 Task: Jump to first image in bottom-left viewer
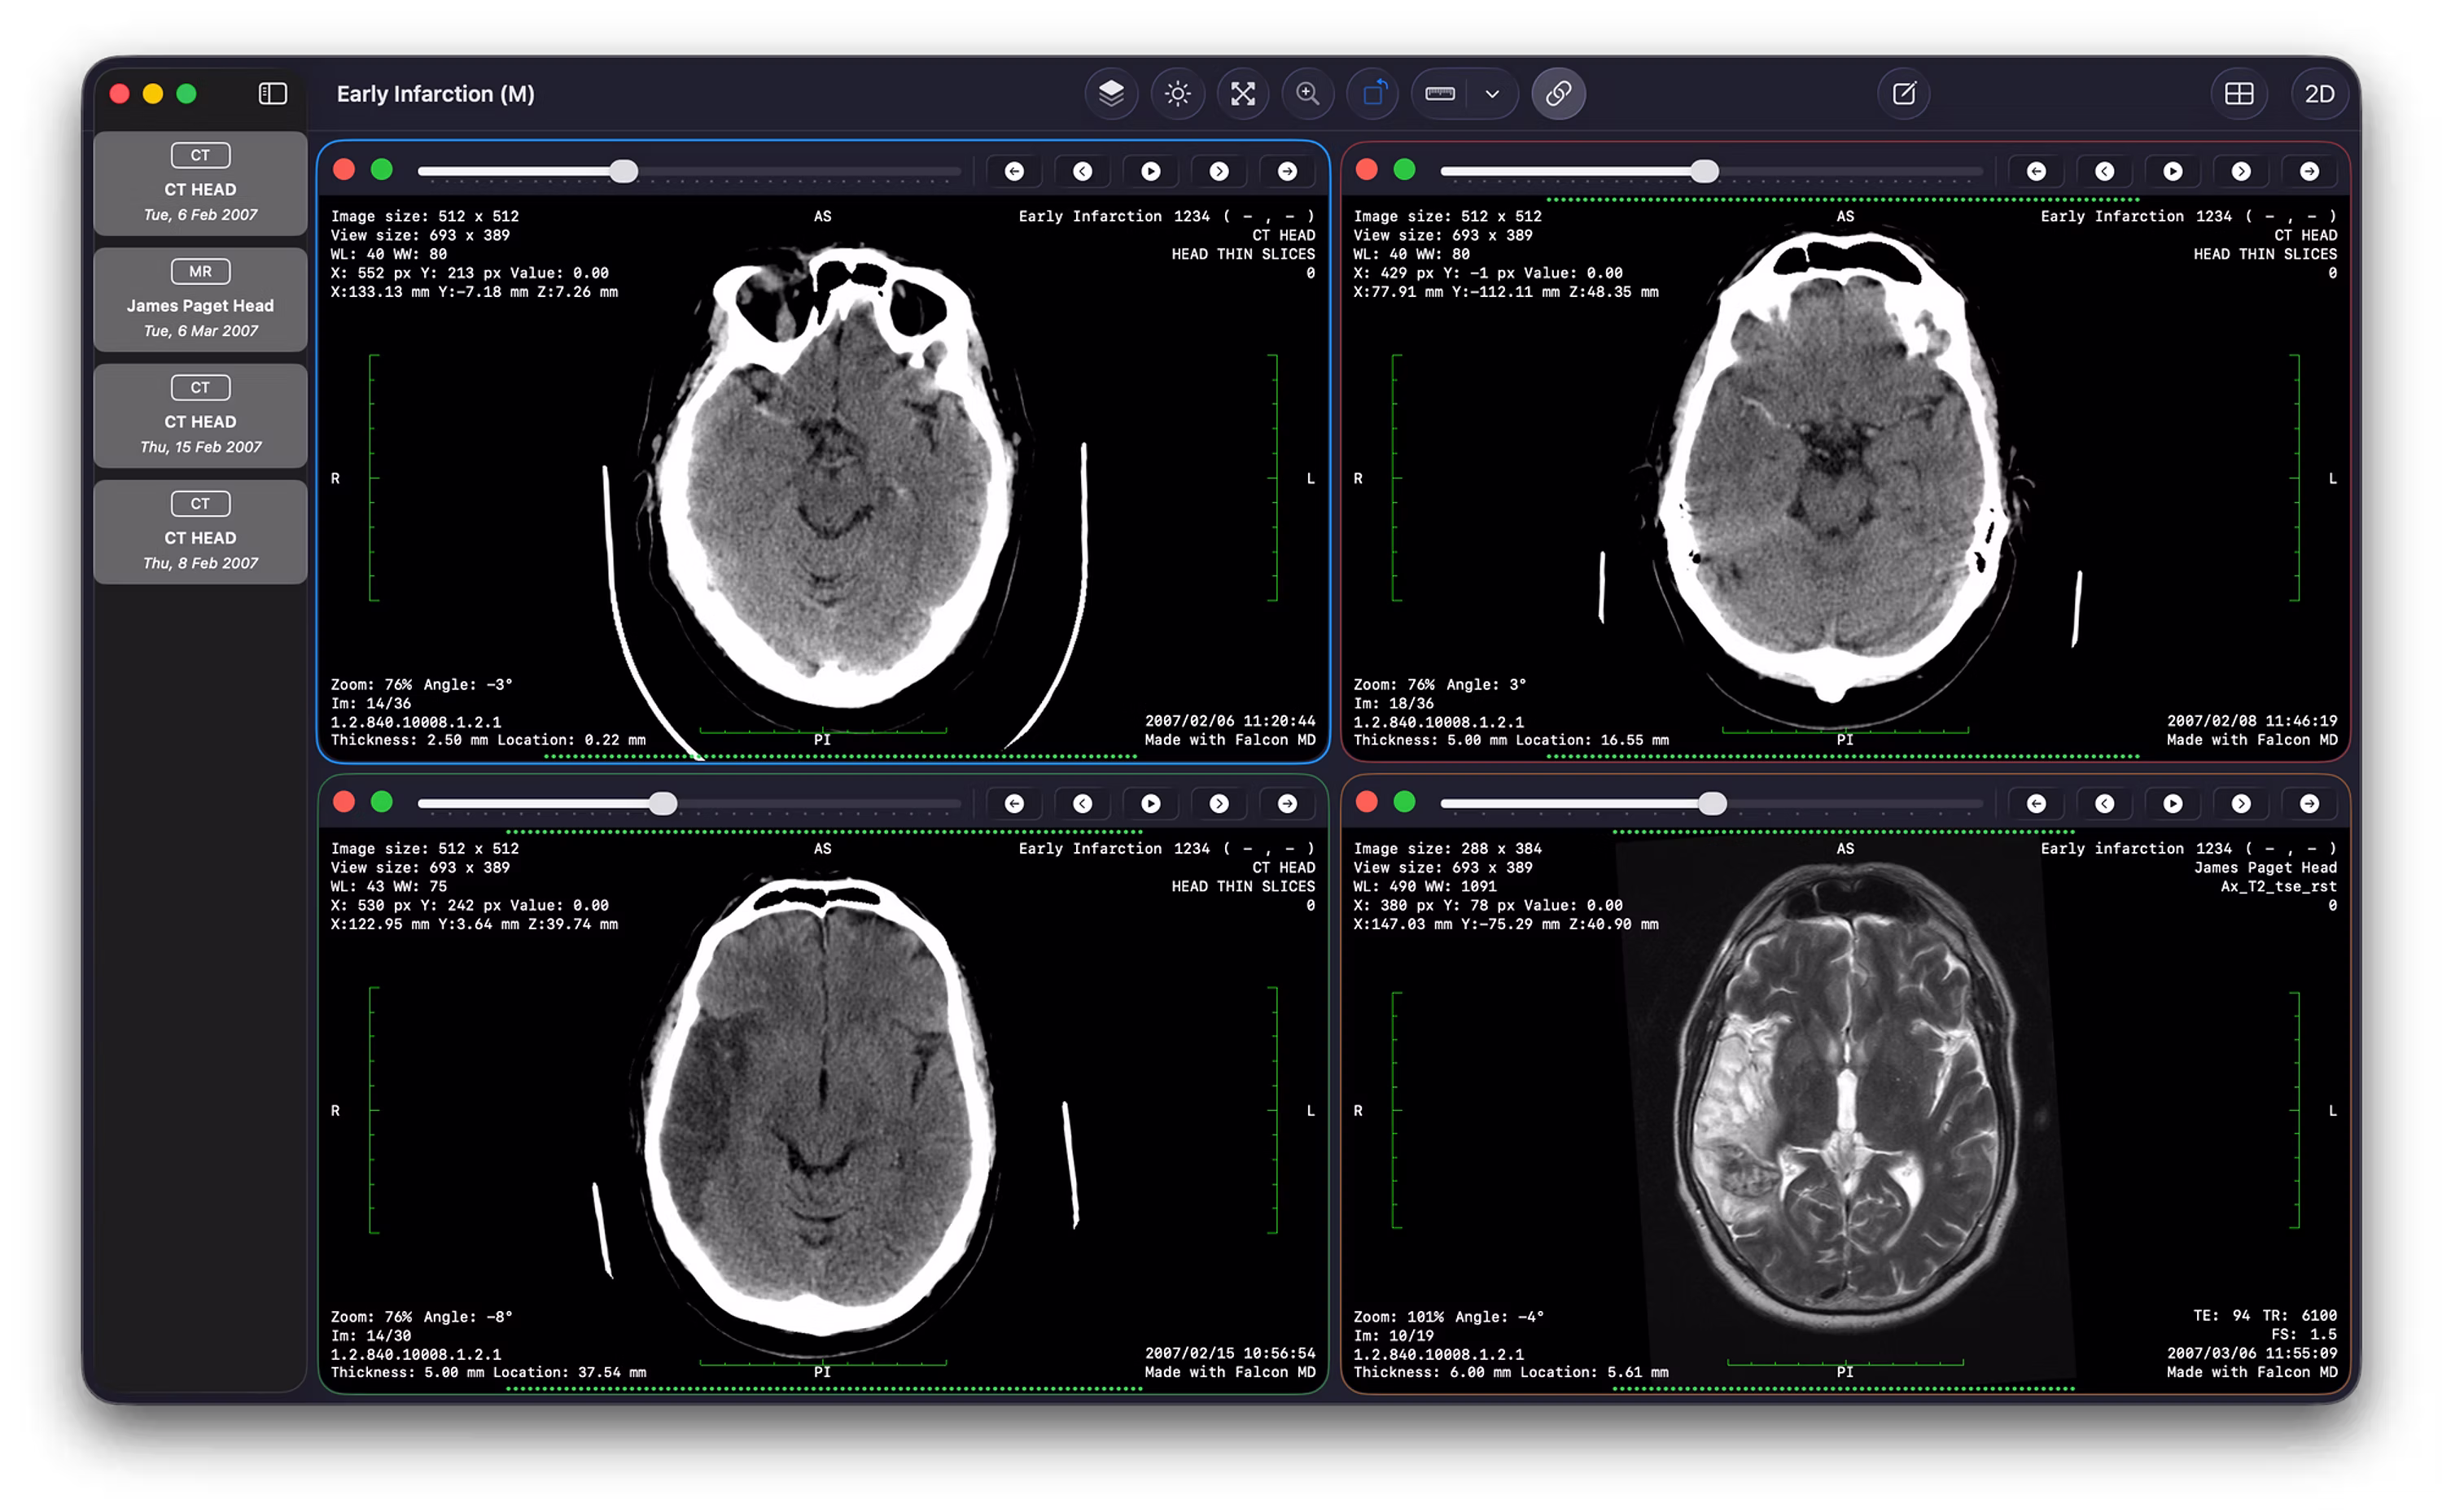pos(1014,804)
